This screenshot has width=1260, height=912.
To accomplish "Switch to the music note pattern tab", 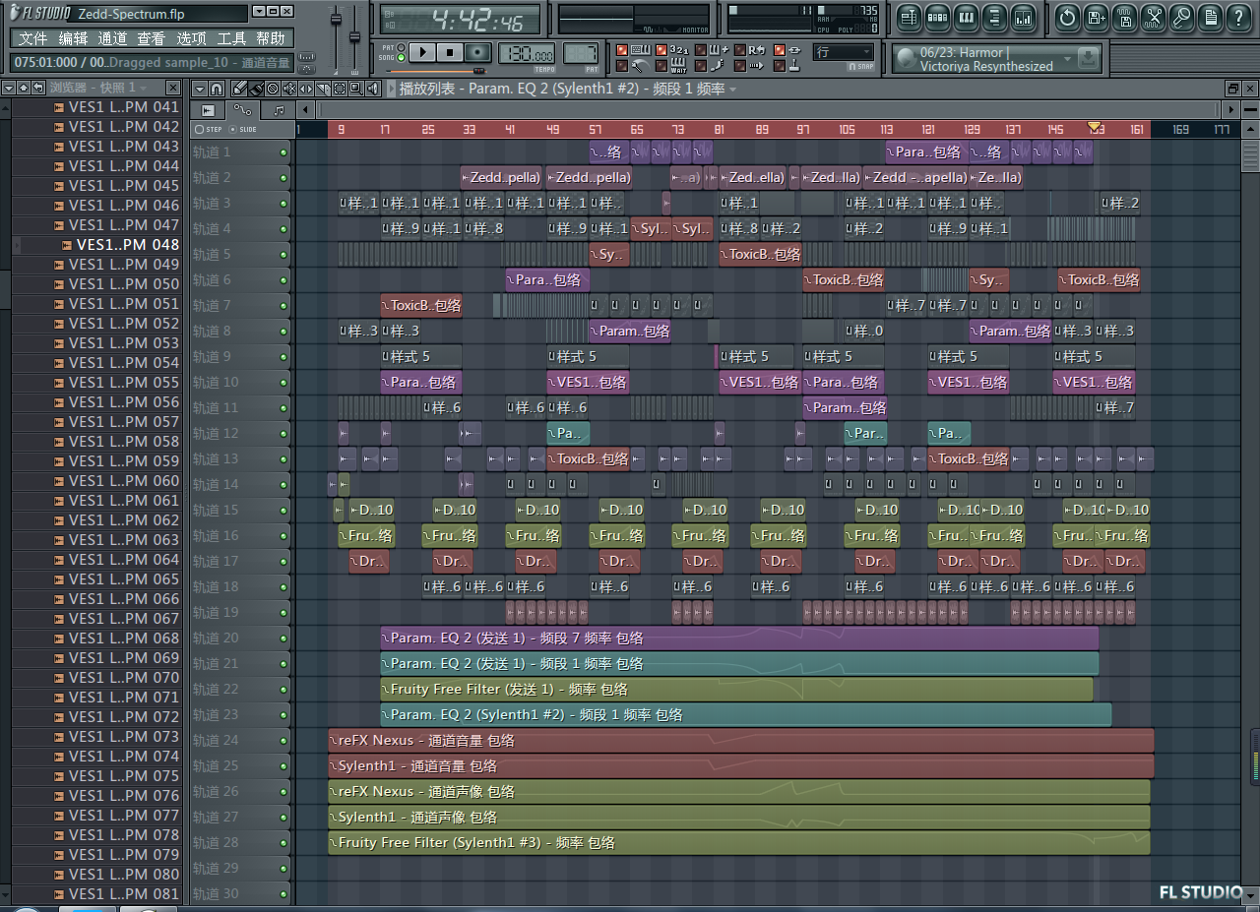I will (x=280, y=109).
